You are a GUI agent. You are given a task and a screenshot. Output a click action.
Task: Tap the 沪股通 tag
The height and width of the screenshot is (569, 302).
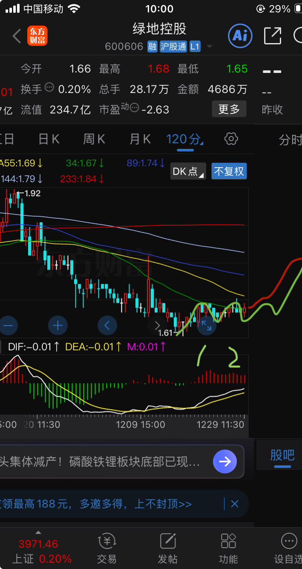click(173, 46)
